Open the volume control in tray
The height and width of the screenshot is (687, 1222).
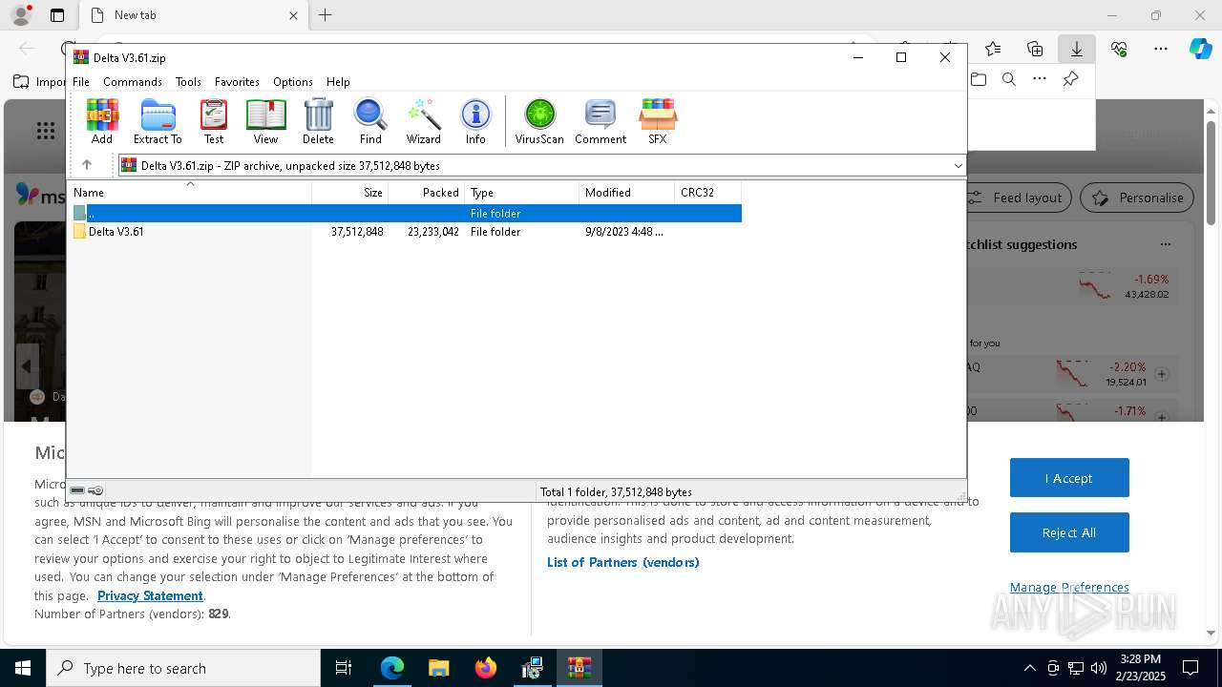click(1099, 668)
